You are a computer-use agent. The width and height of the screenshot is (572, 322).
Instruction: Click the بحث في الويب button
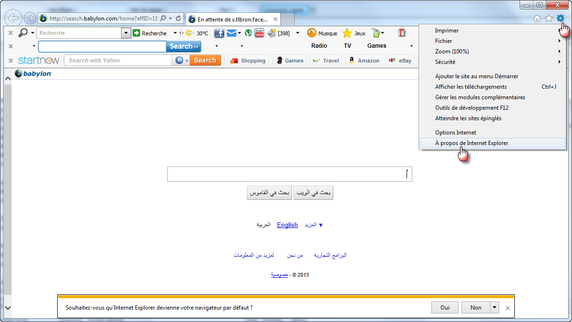click(313, 193)
